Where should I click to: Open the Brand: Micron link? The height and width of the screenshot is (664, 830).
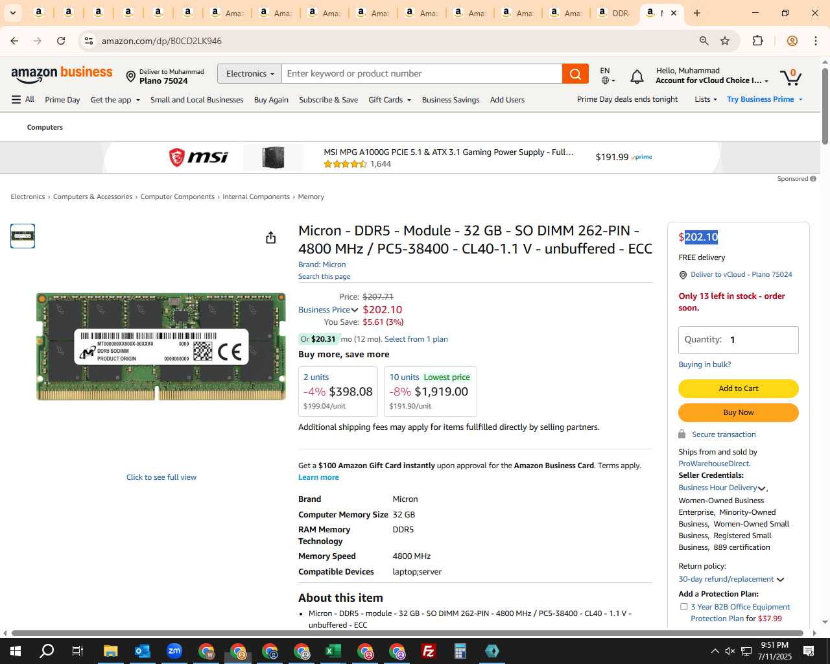pyautogui.click(x=322, y=265)
